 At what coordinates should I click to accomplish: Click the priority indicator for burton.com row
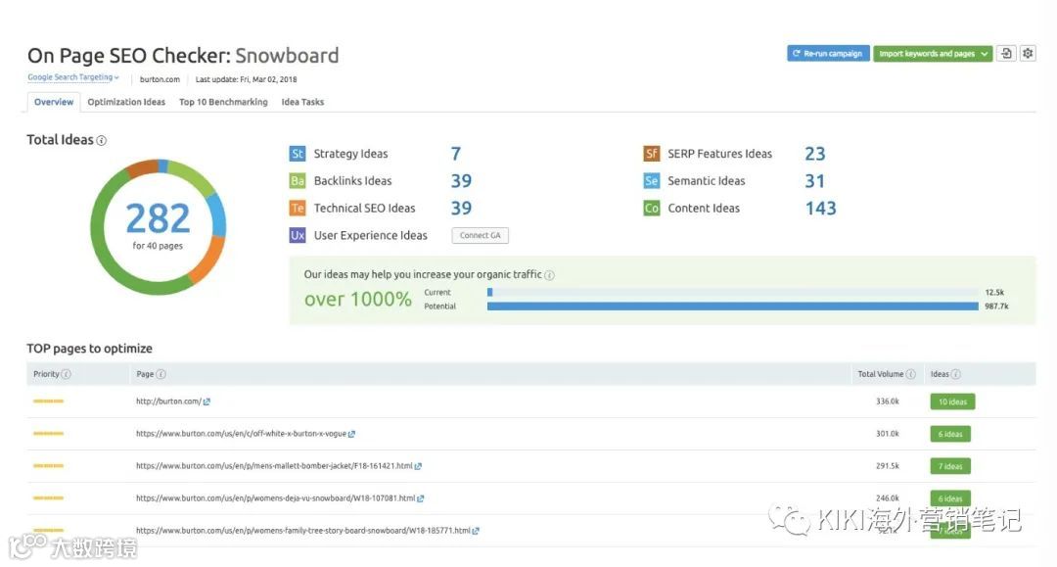[48, 402]
